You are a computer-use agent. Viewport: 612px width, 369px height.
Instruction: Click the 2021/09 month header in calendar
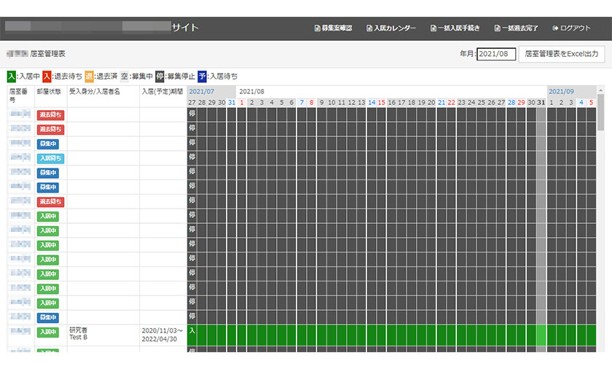pyautogui.click(x=561, y=91)
